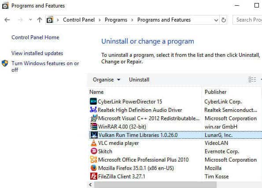Click the forward navigation arrow
The height and width of the screenshot is (188, 262).
point(20,20)
